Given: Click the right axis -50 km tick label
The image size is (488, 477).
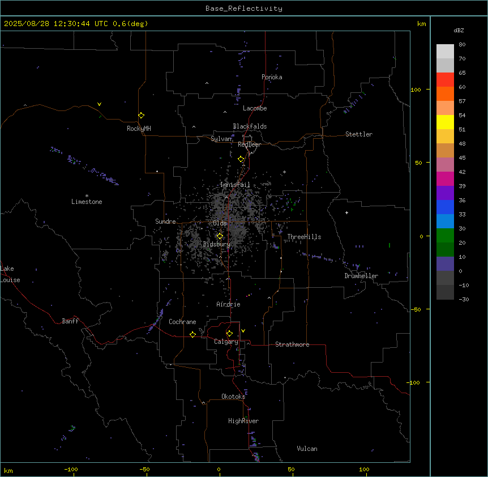Looking at the screenshot, I should 416,309.
